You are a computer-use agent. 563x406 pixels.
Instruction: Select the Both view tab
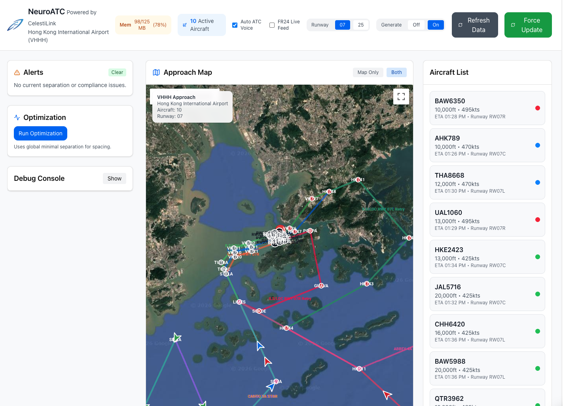coord(396,72)
